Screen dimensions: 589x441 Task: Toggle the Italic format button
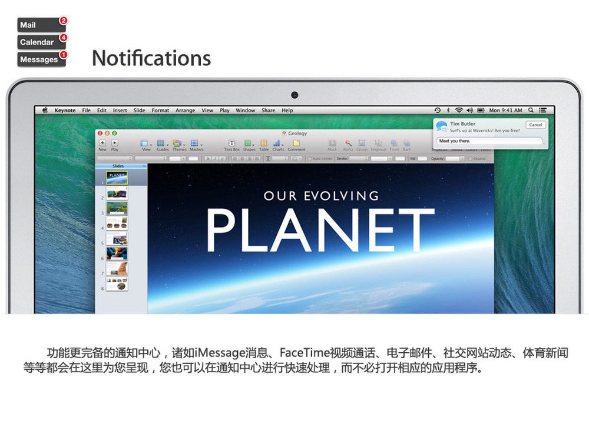point(215,159)
